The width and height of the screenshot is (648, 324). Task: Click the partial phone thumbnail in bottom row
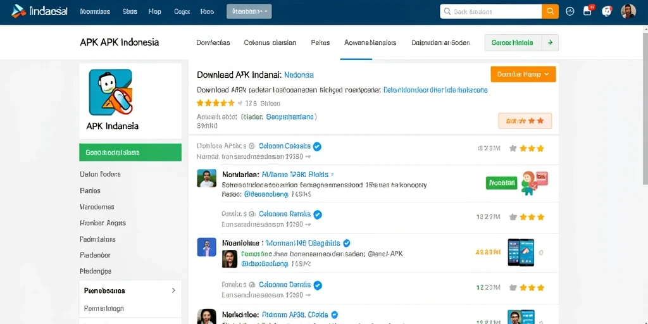[521, 317]
